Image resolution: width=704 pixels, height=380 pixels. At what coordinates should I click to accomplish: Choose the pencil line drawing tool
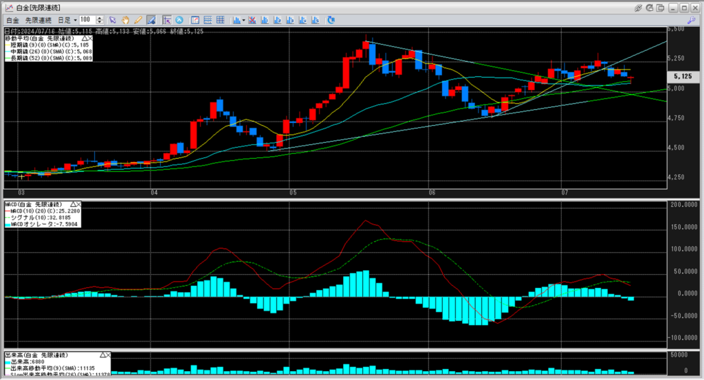pos(138,20)
